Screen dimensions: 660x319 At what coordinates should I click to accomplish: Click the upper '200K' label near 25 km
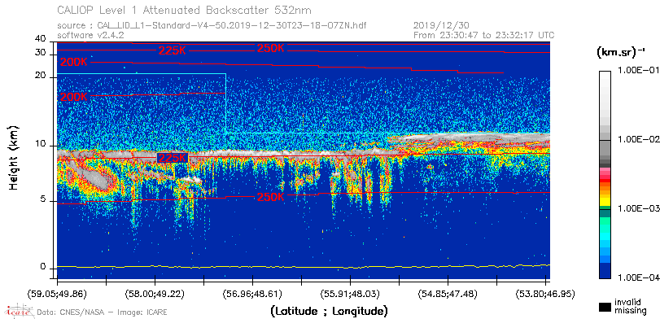pyautogui.click(x=74, y=63)
